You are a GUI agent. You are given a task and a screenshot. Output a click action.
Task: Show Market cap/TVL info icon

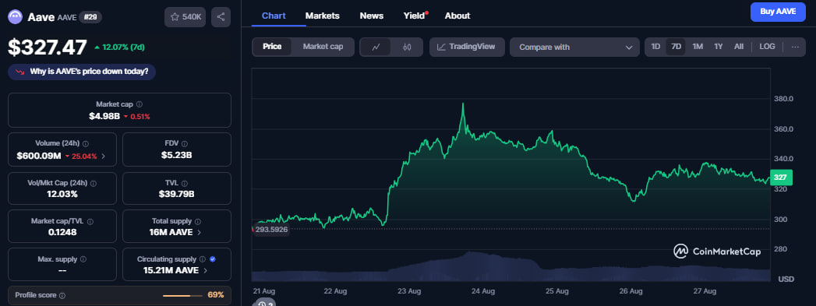point(90,221)
